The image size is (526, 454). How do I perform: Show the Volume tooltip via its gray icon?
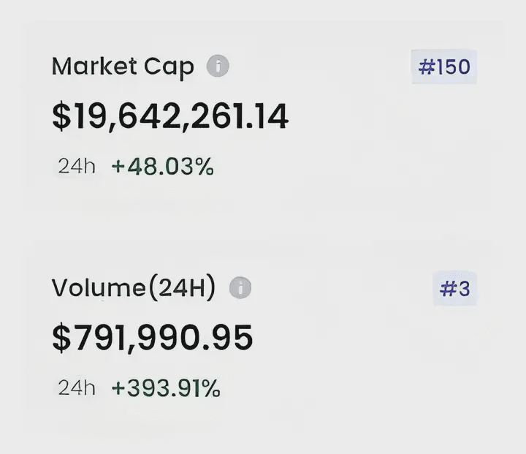(240, 288)
